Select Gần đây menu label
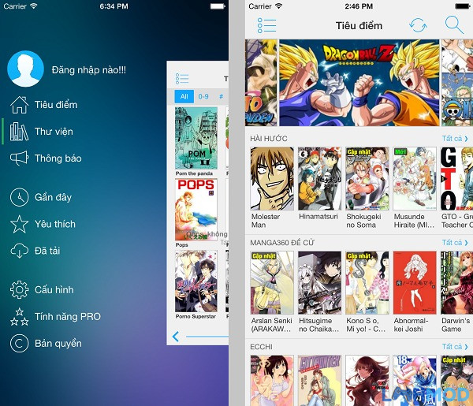The height and width of the screenshot is (406, 473). click(53, 197)
